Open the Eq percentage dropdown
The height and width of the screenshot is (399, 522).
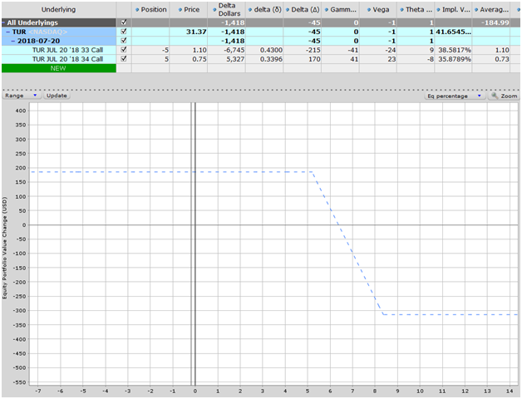click(x=455, y=96)
